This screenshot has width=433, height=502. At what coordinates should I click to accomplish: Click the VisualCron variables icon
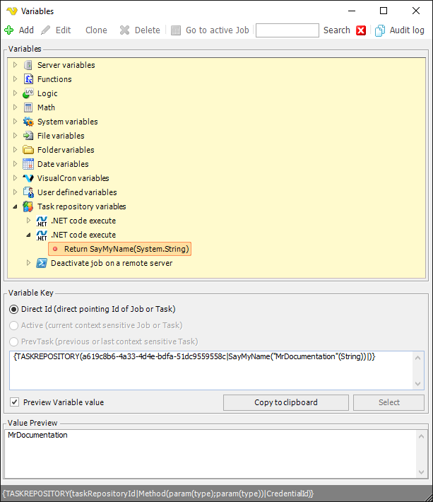coord(28,178)
